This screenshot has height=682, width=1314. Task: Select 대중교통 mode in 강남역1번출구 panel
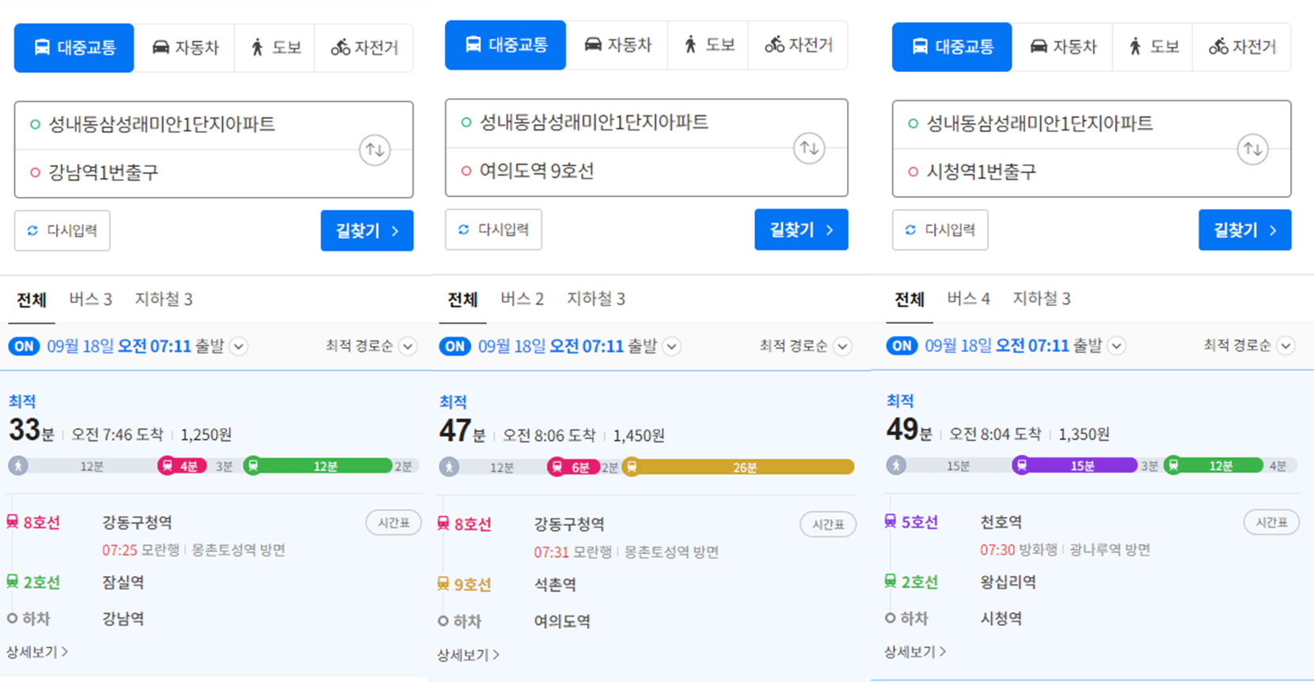74,47
